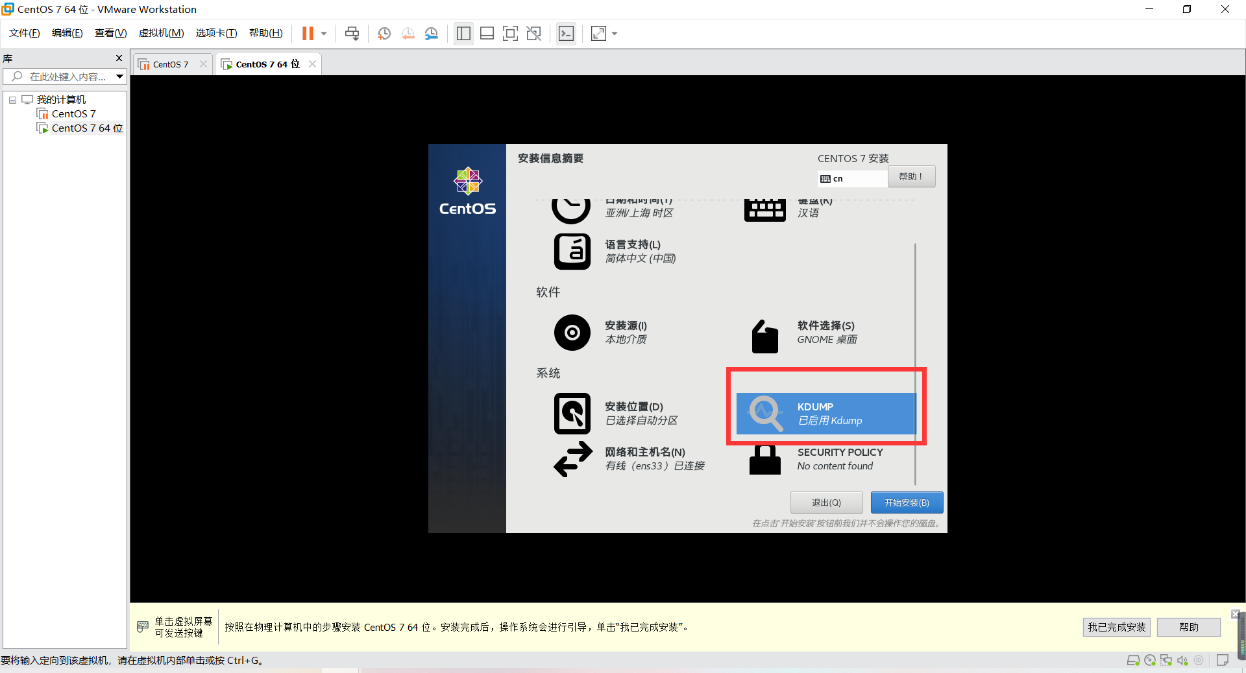Image resolution: width=1246 pixels, height=673 pixels.
Task: Click the 帮助！ button in installer
Action: click(911, 176)
